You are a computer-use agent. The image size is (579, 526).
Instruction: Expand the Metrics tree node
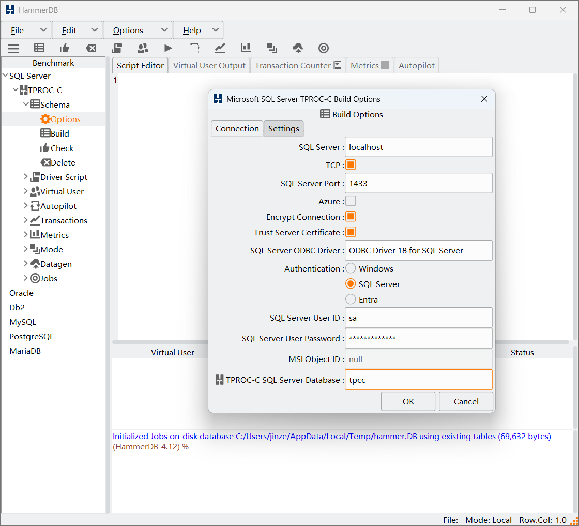[26, 235]
